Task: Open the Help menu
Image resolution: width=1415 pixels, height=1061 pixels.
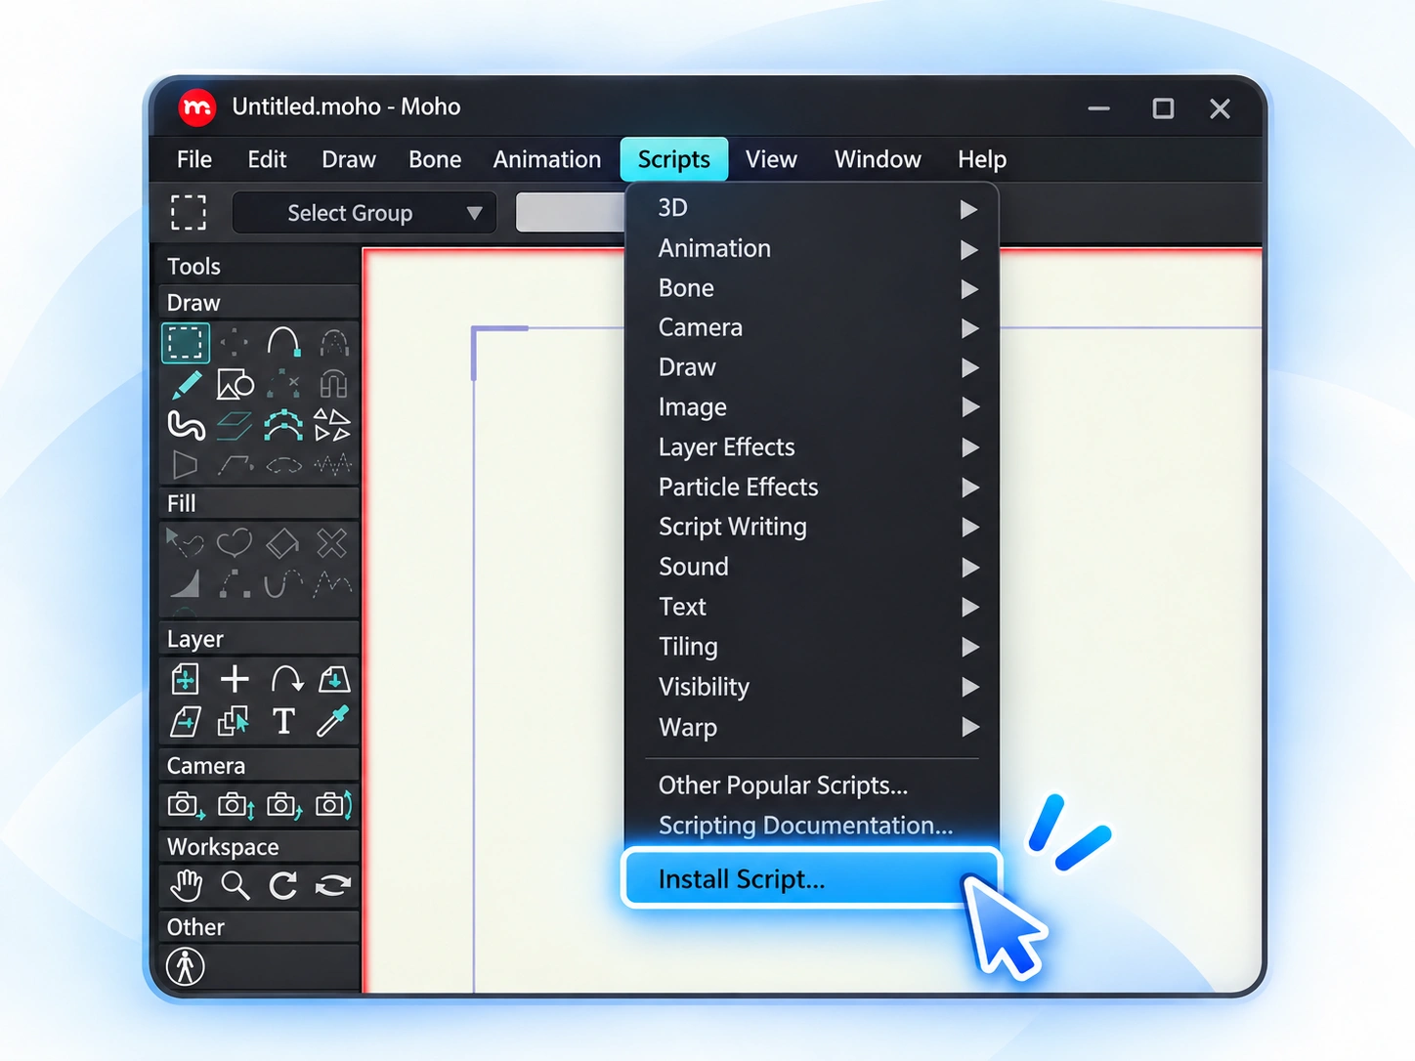Action: tap(981, 159)
